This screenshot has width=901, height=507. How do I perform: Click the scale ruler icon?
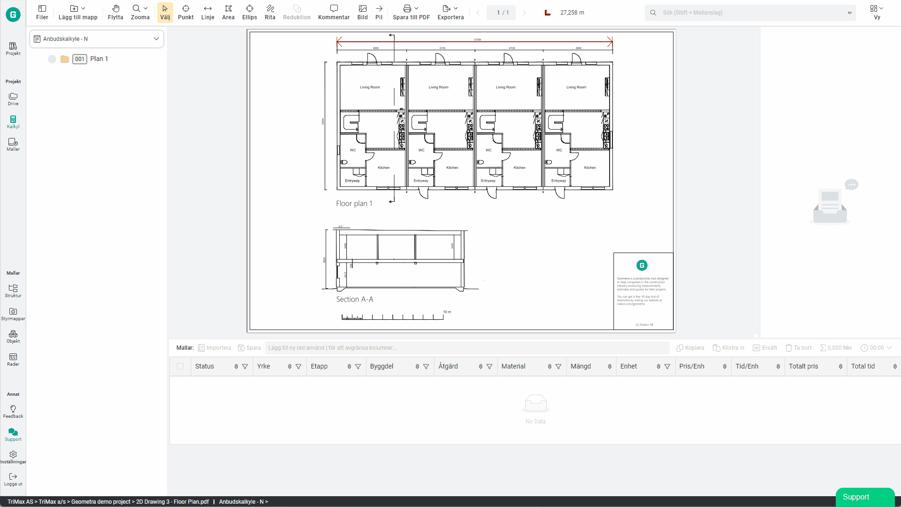pos(547,13)
